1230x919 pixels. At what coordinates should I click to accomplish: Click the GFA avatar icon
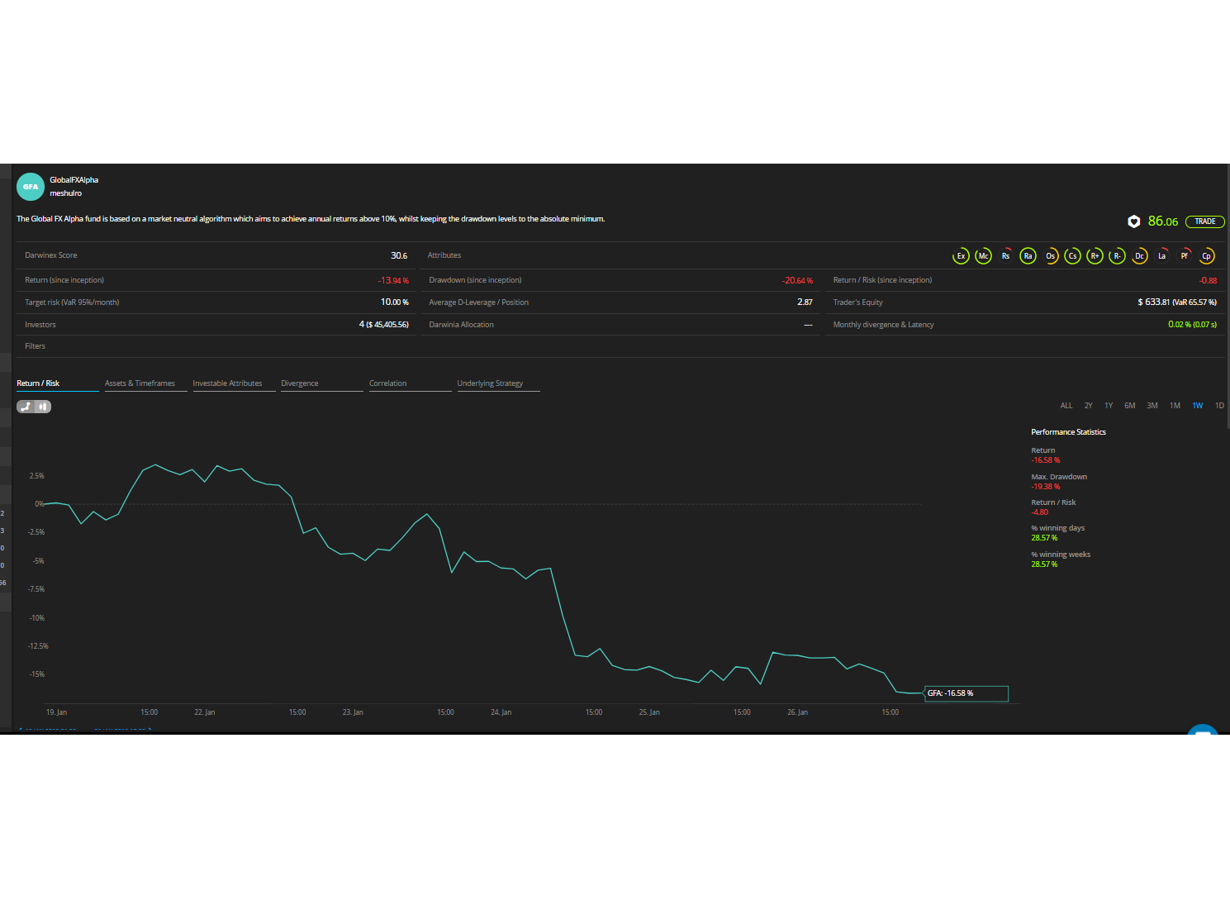[x=31, y=187]
